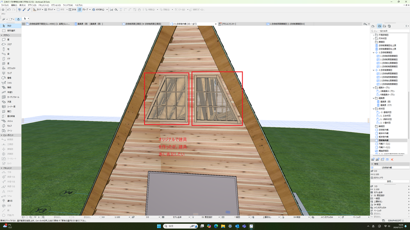Choose the Shell (シェル) tool

(10, 83)
